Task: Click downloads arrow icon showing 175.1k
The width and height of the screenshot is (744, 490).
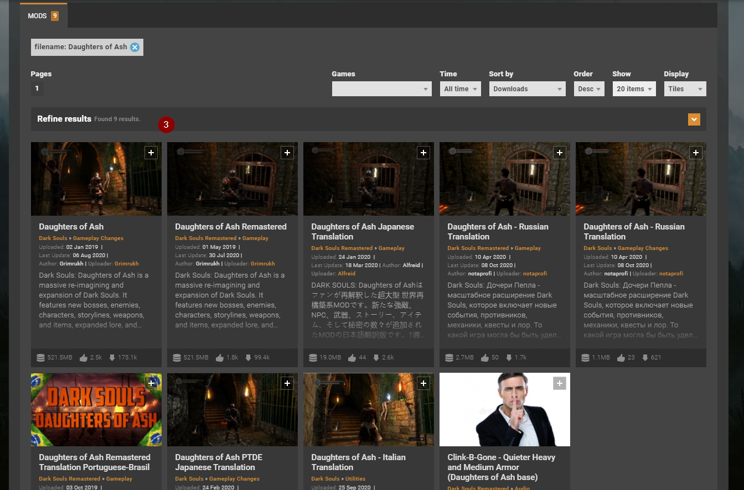Action: pos(112,358)
